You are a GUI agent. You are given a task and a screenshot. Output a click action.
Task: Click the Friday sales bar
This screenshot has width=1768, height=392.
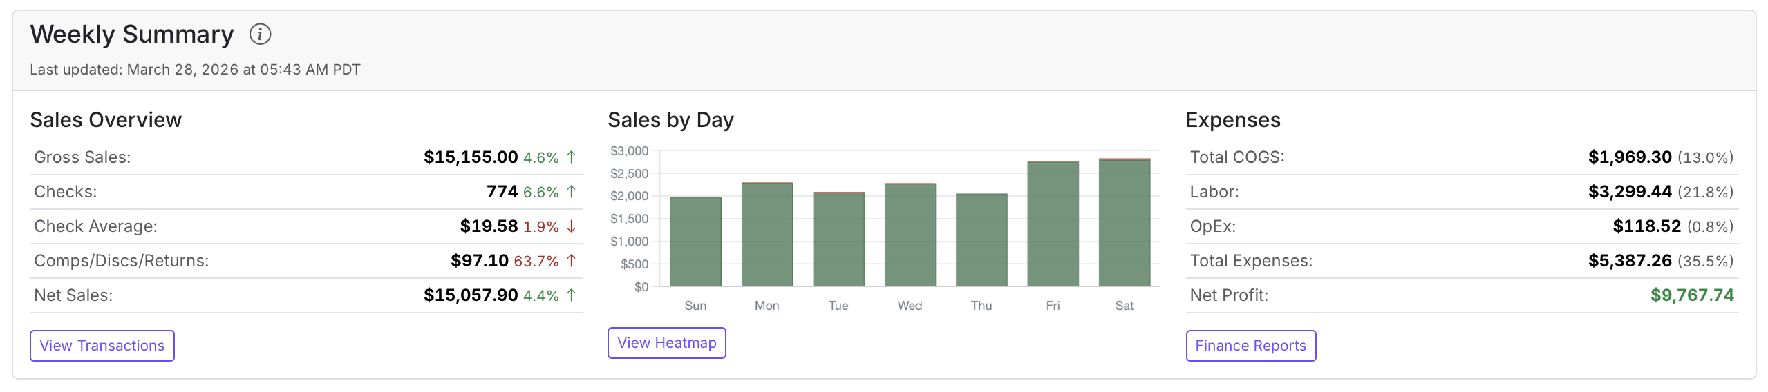click(1053, 224)
